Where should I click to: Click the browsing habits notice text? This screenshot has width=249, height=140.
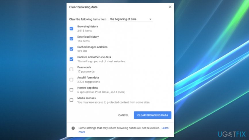pos(119,128)
